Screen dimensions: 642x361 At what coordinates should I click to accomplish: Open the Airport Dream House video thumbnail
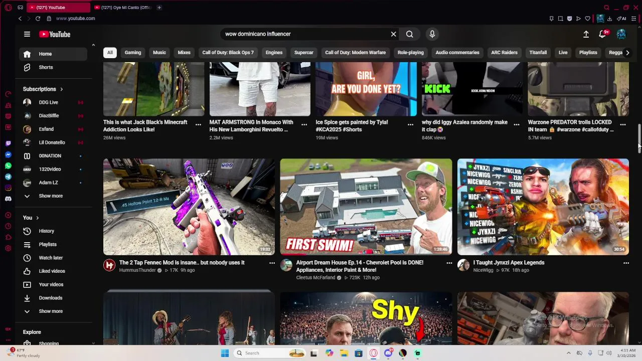point(366,207)
